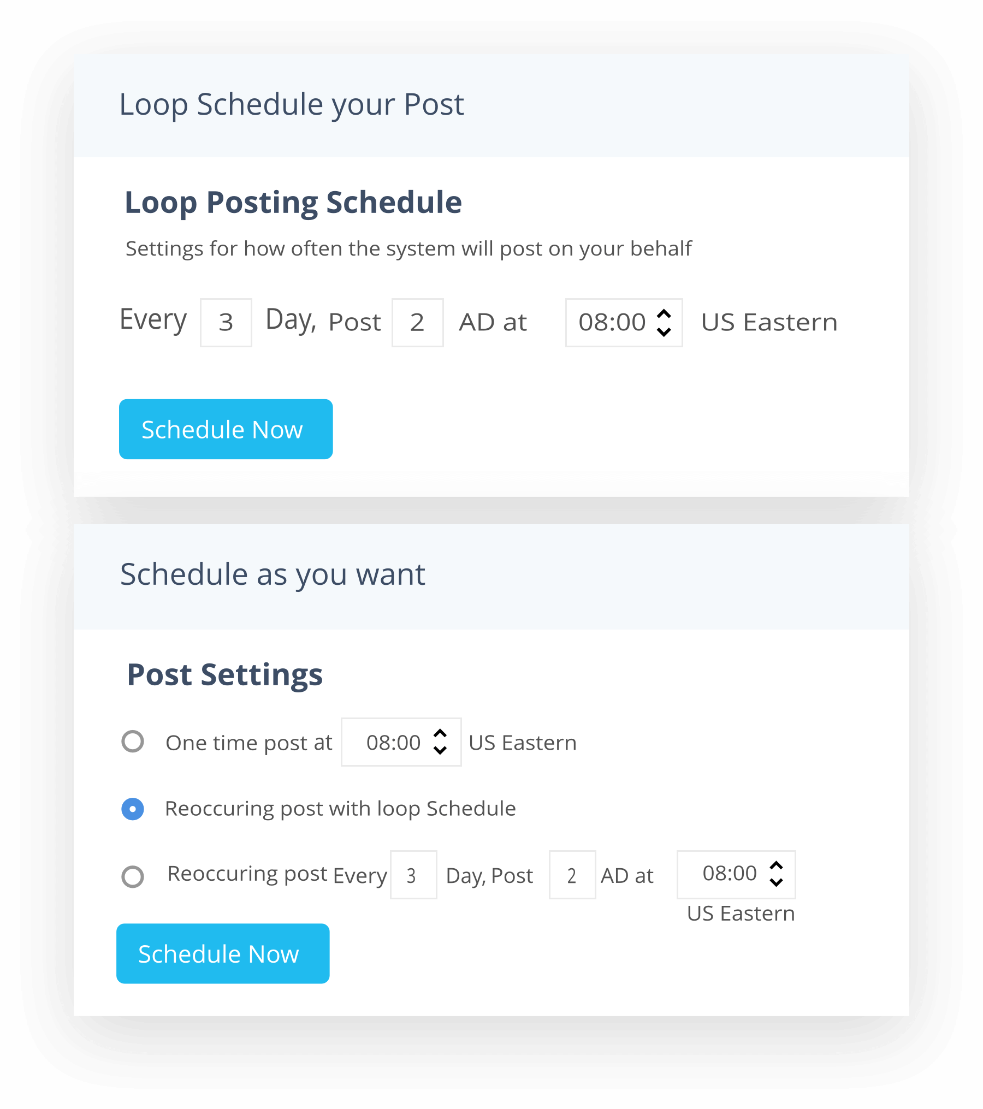Click the Every days input in Post Settings
The height and width of the screenshot is (1109, 983).
point(413,875)
